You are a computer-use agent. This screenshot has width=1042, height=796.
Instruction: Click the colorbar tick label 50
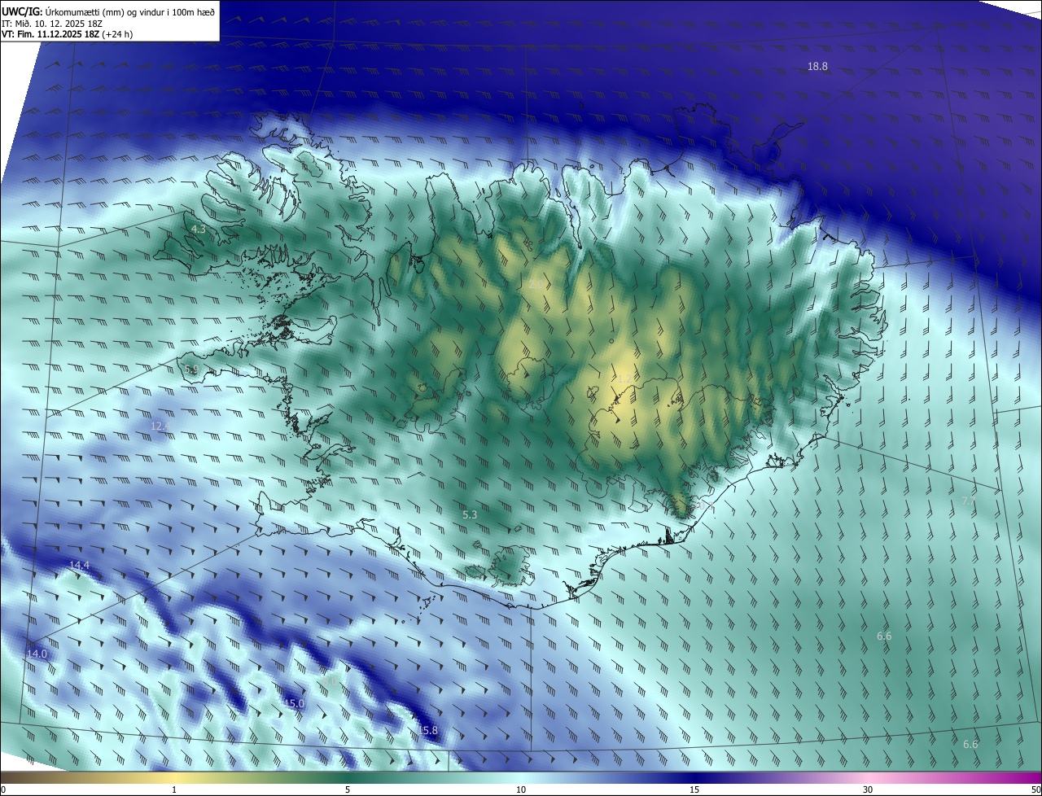pyautogui.click(x=1035, y=789)
